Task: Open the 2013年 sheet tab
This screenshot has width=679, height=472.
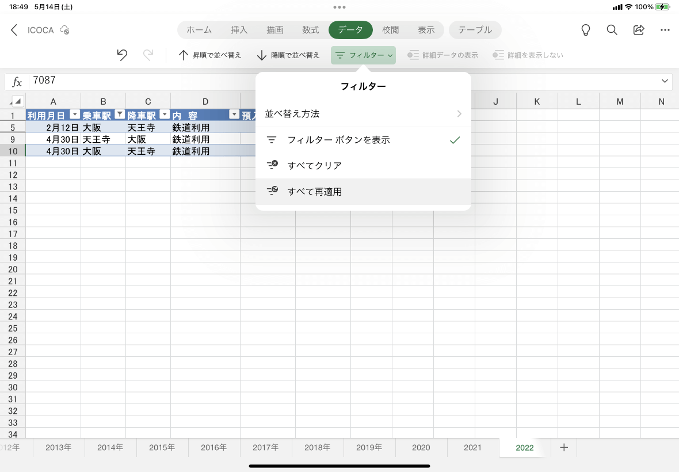Action: (x=59, y=447)
